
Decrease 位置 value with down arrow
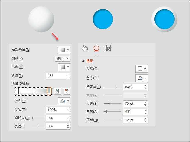pyautogui.click(x=68, y=111)
